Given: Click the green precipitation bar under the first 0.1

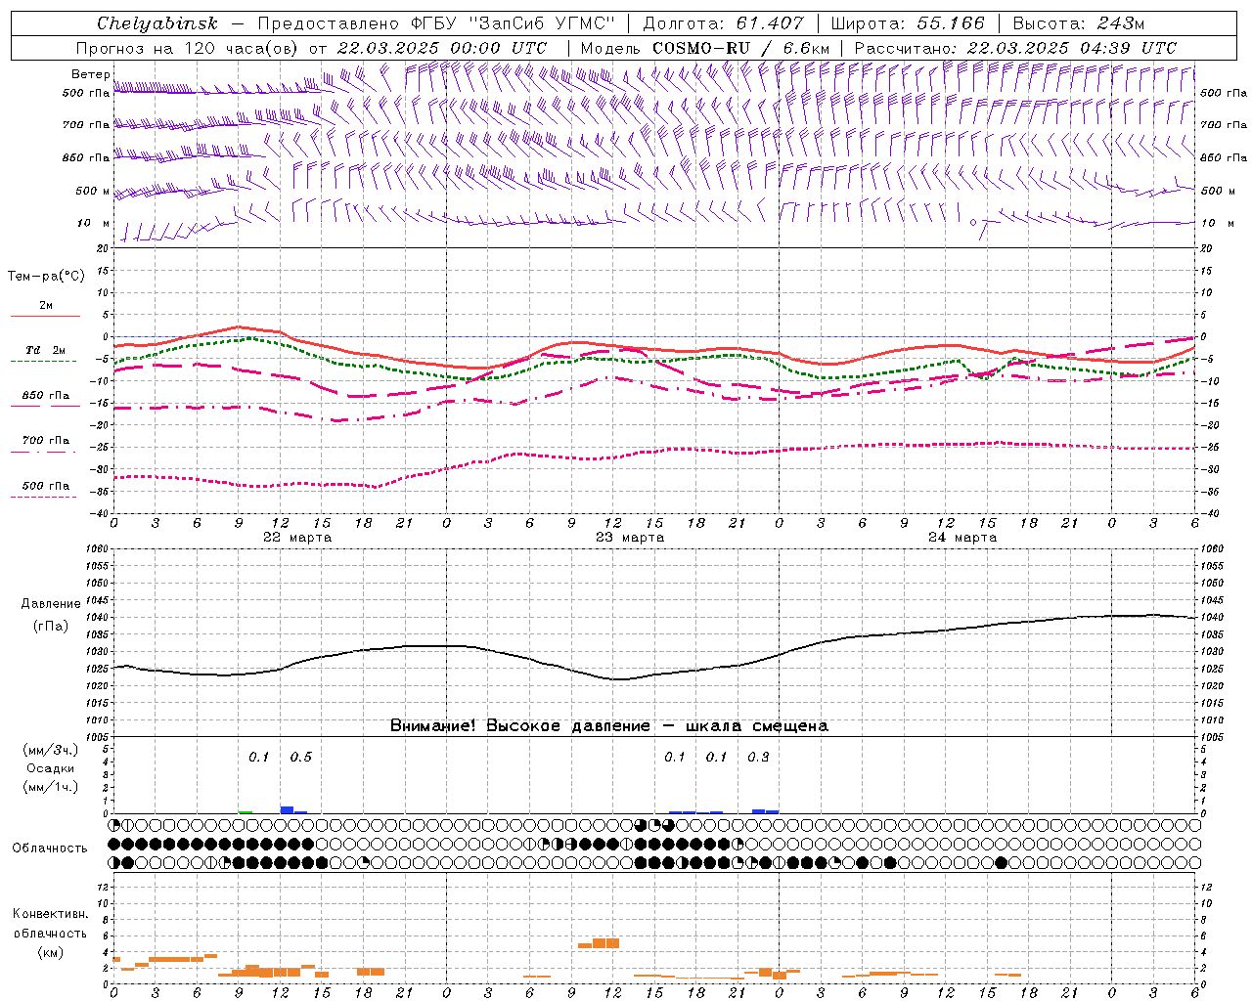Looking at the screenshot, I should coord(246,811).
